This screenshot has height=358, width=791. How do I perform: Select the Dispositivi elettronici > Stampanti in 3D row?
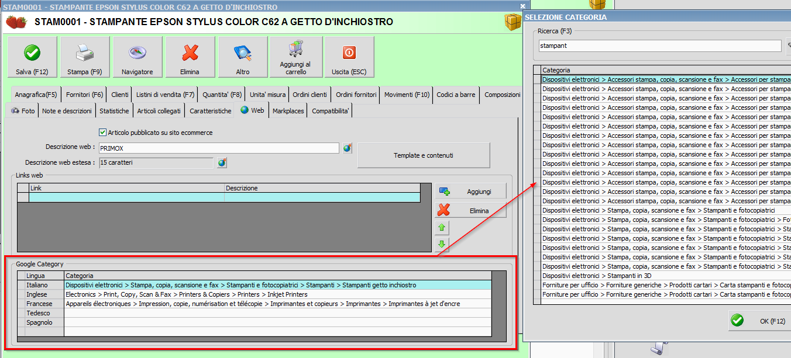pyautogui.click(x=666, y=276)
